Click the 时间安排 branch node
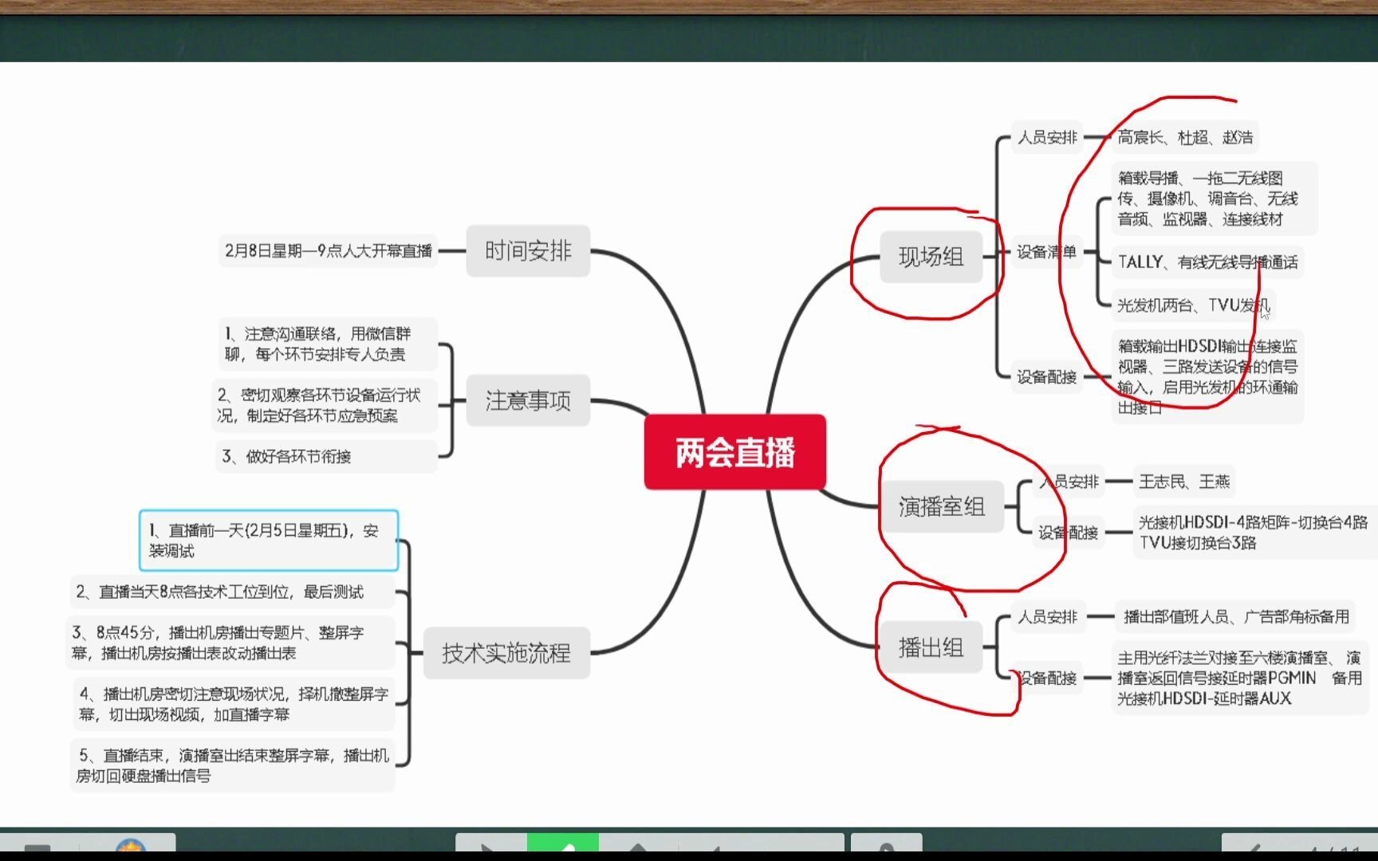 tap(528, 251)
